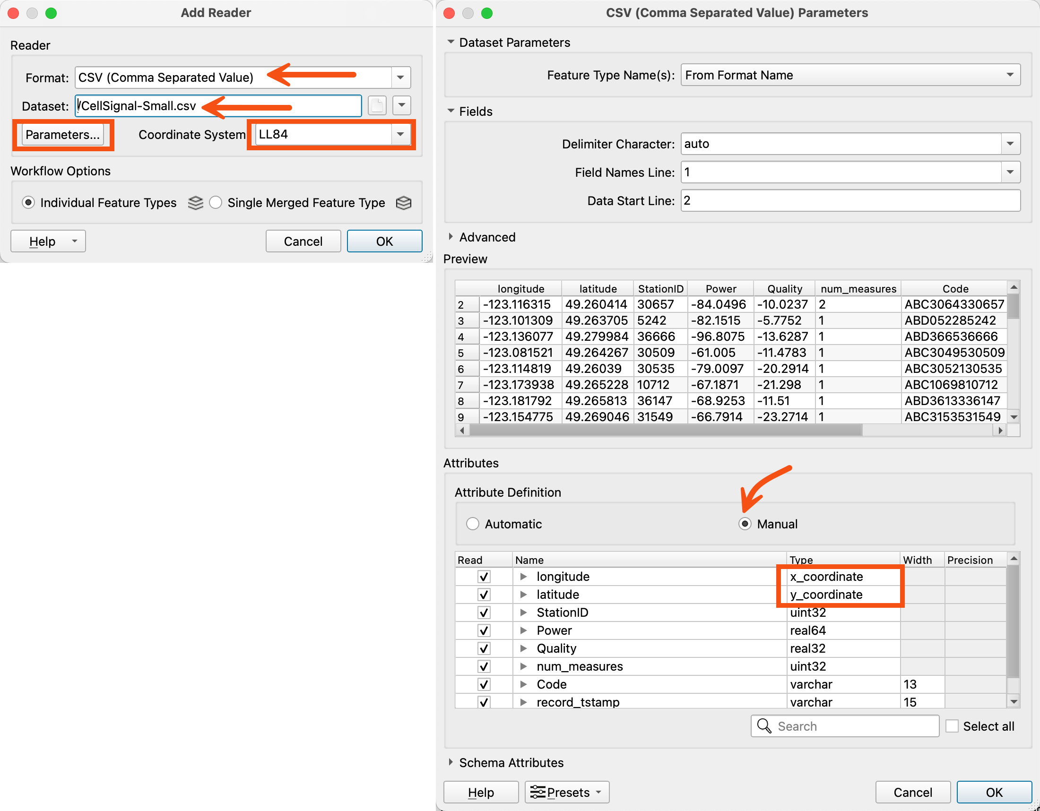Expand the record_tstamp attribute row

tap(523, 702)
